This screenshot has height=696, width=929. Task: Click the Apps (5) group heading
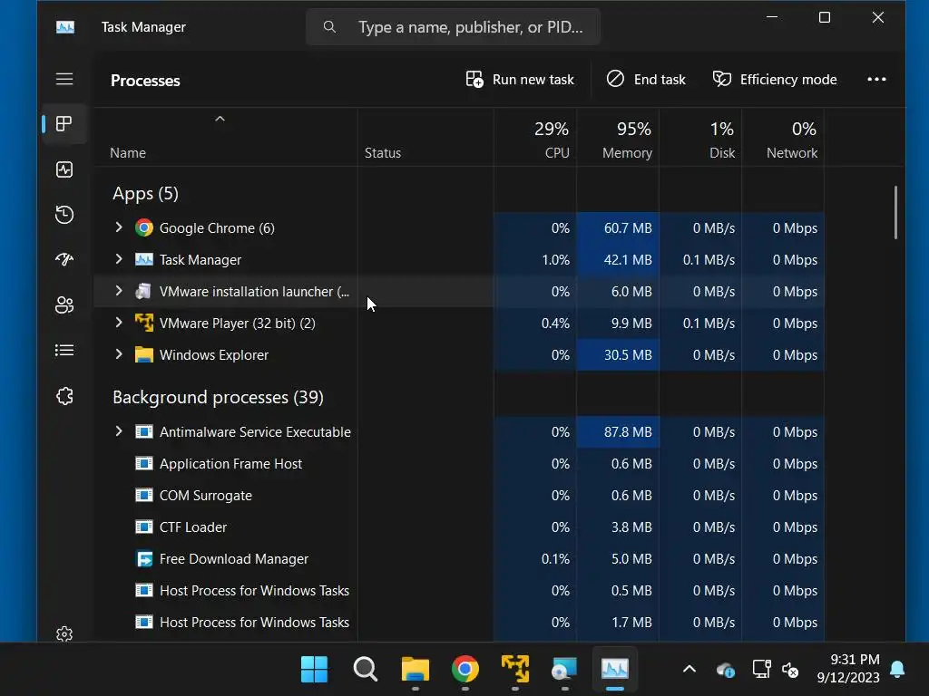point(145,194)
